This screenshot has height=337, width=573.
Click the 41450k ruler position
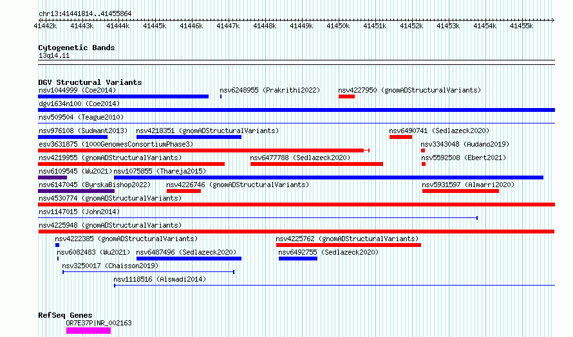click(x=337, y=26)
